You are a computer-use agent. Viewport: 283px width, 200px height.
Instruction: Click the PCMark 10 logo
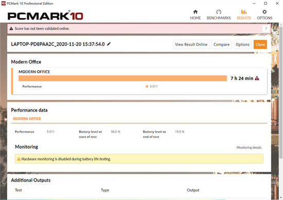click(x=45, y=15)
